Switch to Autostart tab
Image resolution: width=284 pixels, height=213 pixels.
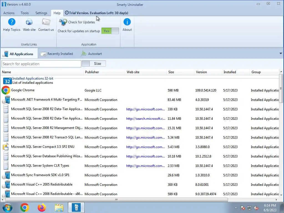(92, 54)
